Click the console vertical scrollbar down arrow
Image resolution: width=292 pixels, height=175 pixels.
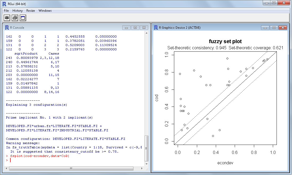pos(146,164)
